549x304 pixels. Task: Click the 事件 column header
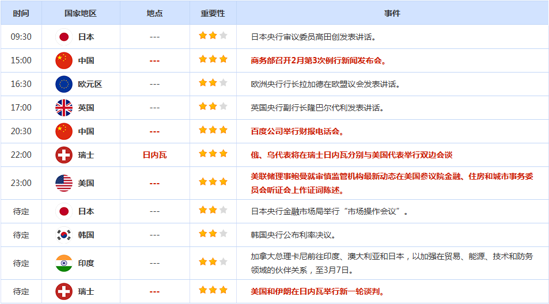392,13
